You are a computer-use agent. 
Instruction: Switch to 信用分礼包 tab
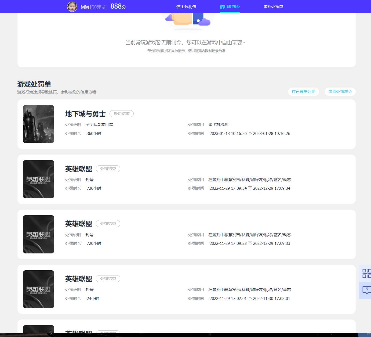tap(186, 7)
